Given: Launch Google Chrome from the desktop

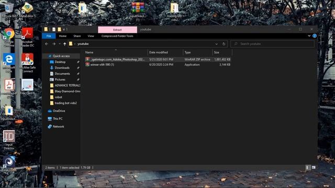Looking at the screenshot, I should tap(9, 37).
